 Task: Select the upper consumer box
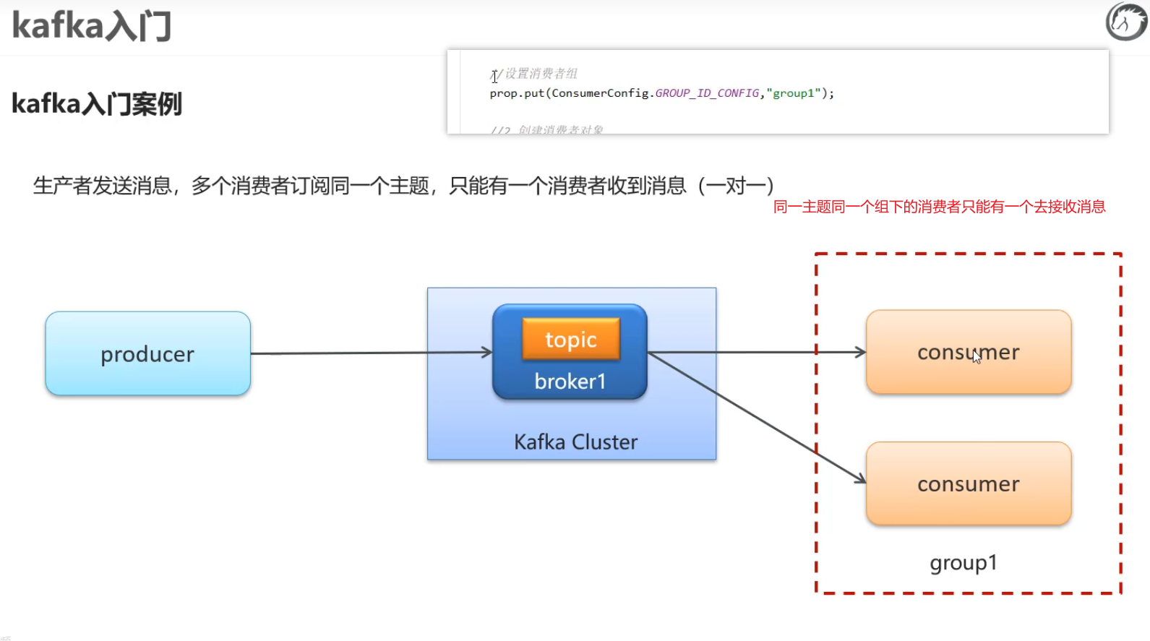[969, 352]
